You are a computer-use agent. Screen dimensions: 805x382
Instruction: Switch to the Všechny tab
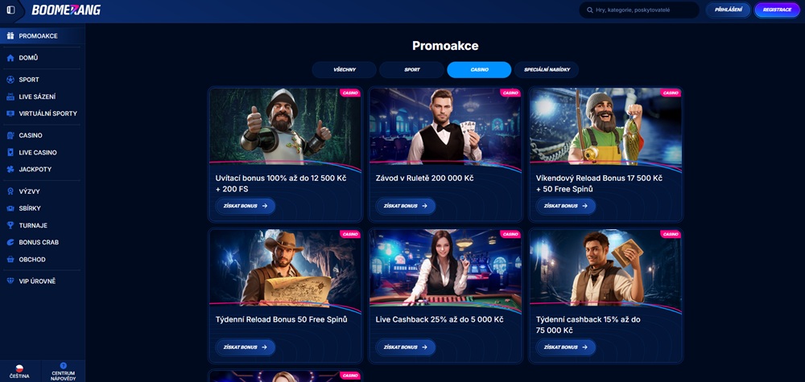coord(345,70)
